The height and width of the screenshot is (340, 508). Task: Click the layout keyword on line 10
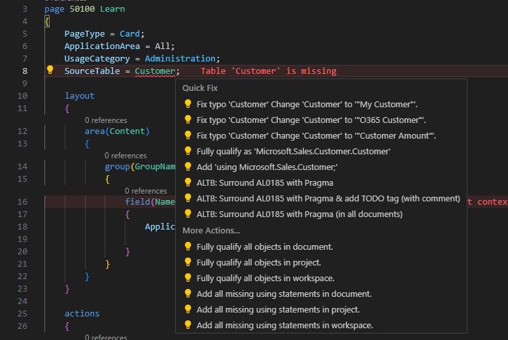pyautogui.click(x=79, y=96)
